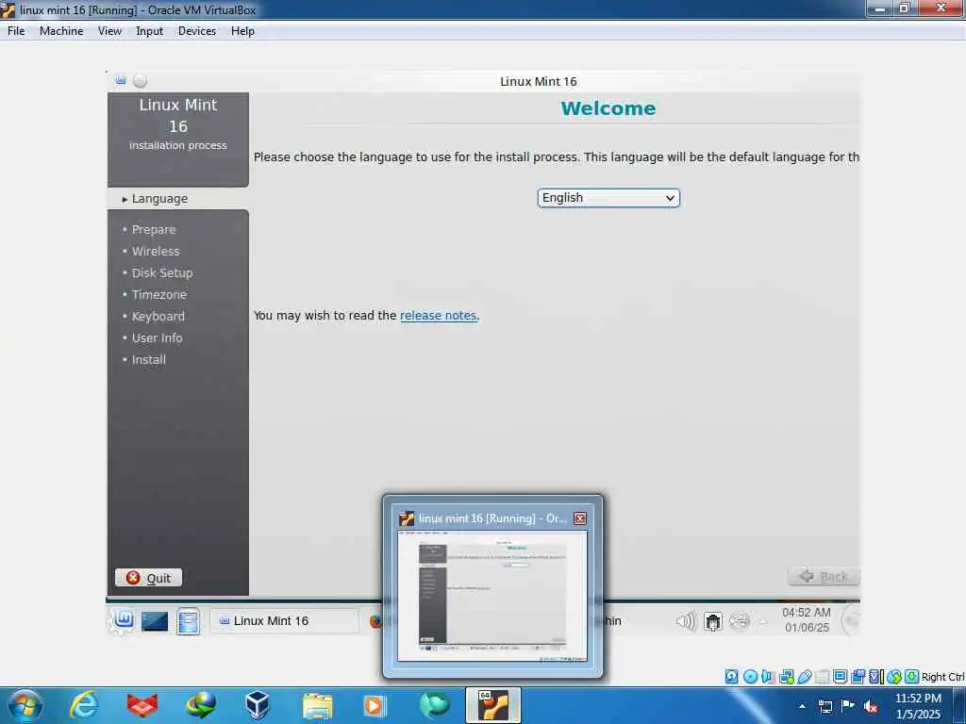This screenshot has height=724, width=966.
Task: Click the Right Ctrl host key label
Action: click(x=942, y=677)
